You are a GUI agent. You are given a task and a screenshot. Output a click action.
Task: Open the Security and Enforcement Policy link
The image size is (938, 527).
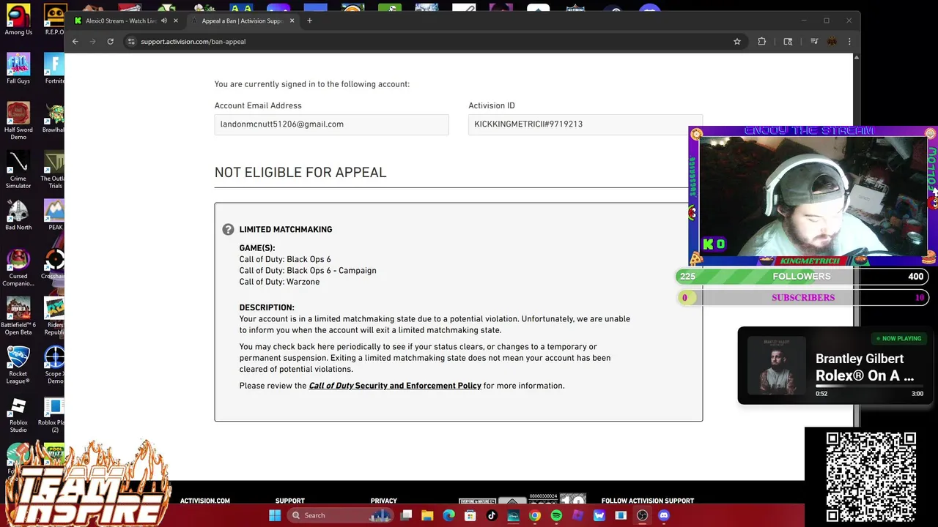point(395,386)
